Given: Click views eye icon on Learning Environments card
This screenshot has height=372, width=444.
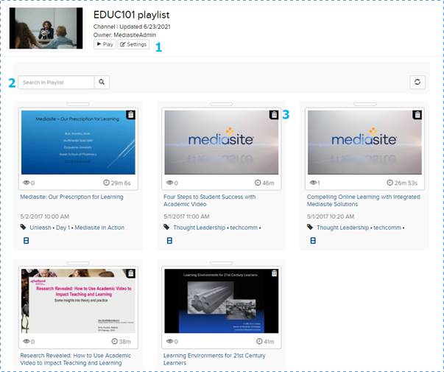Looking at the screenshot, I should 169,341.
